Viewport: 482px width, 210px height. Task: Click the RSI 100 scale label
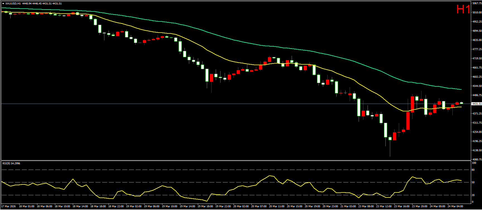point(474,163)
